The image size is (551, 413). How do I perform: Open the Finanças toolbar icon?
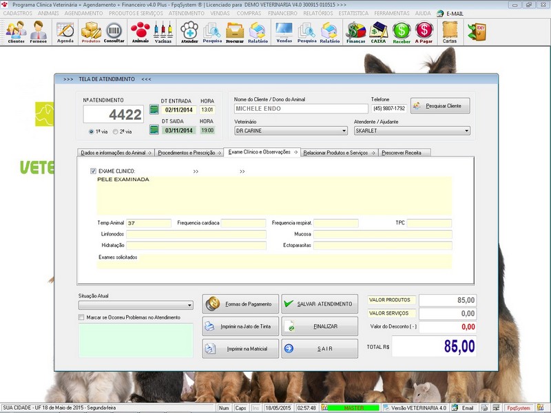click(x=355, y=32)
